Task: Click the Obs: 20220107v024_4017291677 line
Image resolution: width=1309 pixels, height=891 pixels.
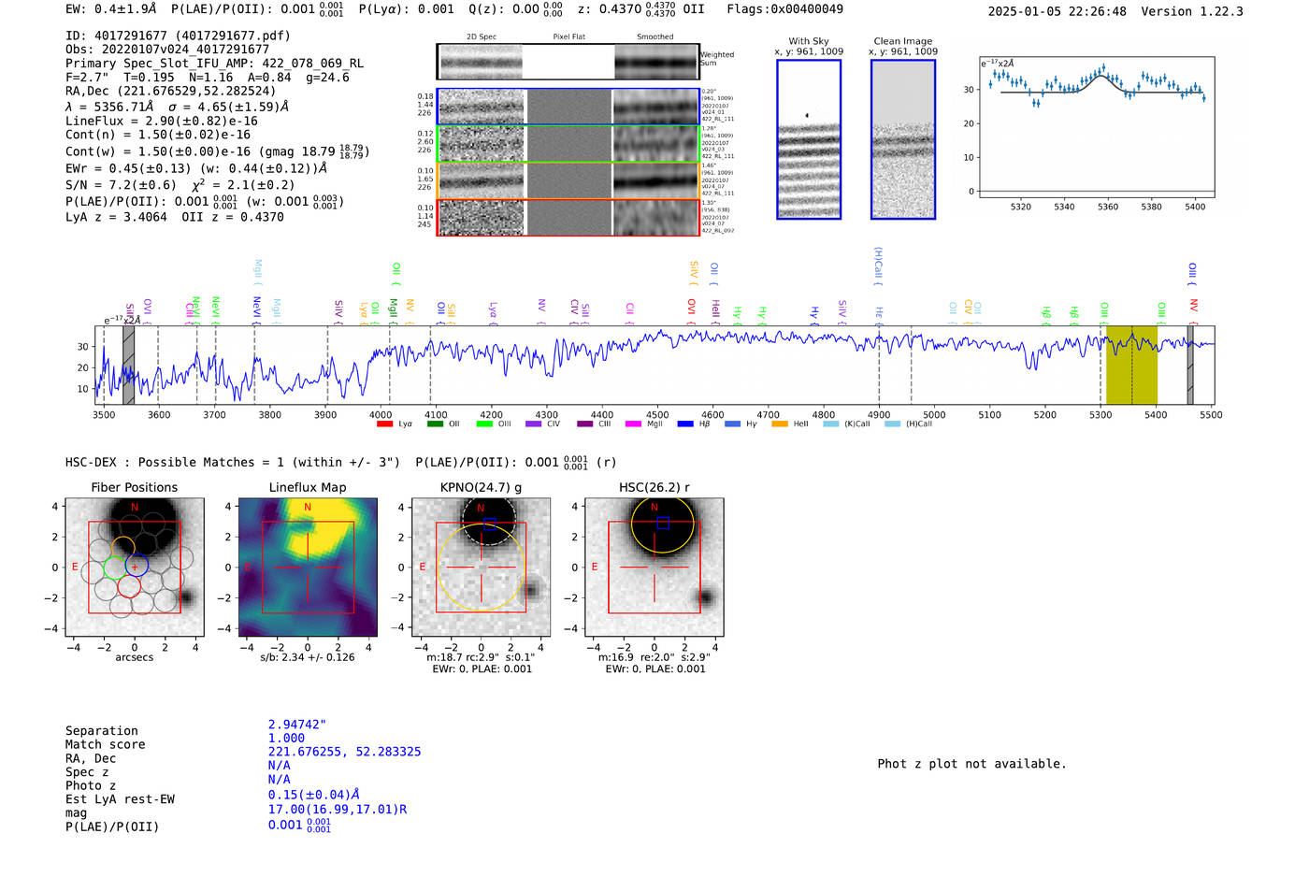Action: [x=167, y=49]
